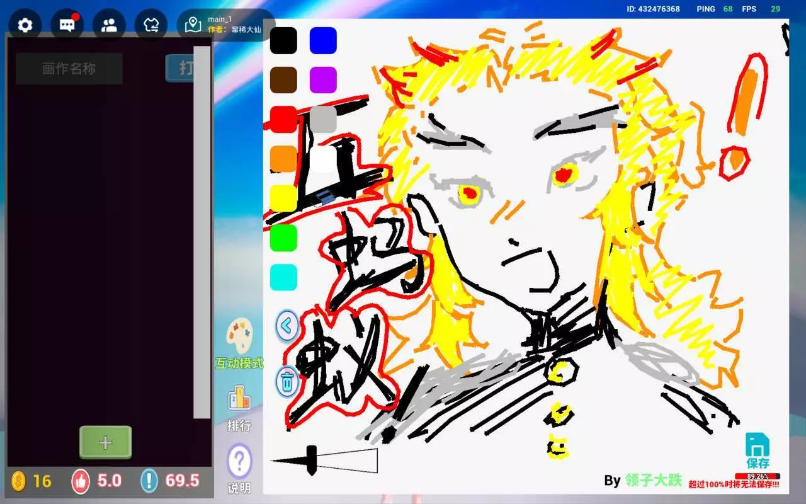Open the chat messages icon
Image resolution: width=806 pixels, height=504 pixels.
pyautogui.click(x=67, y=25)
